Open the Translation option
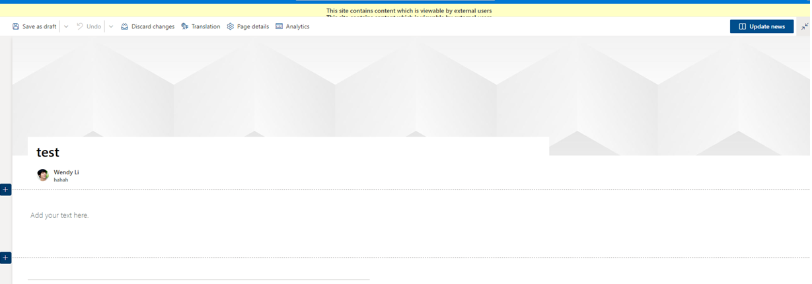Viewport: 812px width, 284px height. coord(200,26)
